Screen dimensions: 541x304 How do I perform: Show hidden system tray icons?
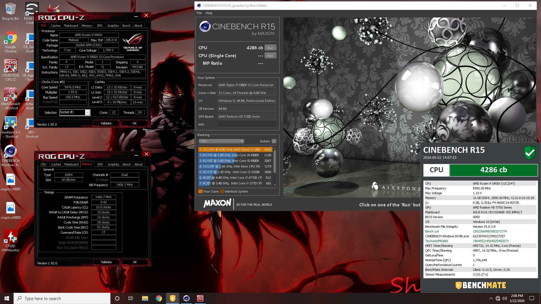(491, 298)
